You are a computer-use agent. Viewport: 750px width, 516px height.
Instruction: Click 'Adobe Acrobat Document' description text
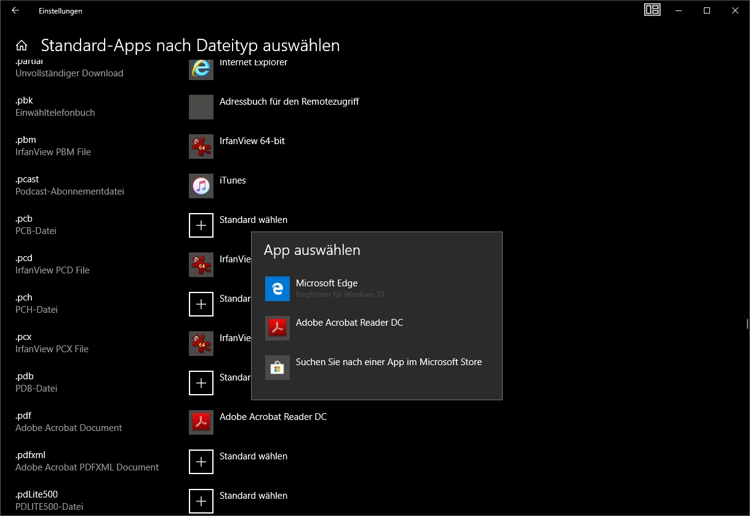(69, 428)
